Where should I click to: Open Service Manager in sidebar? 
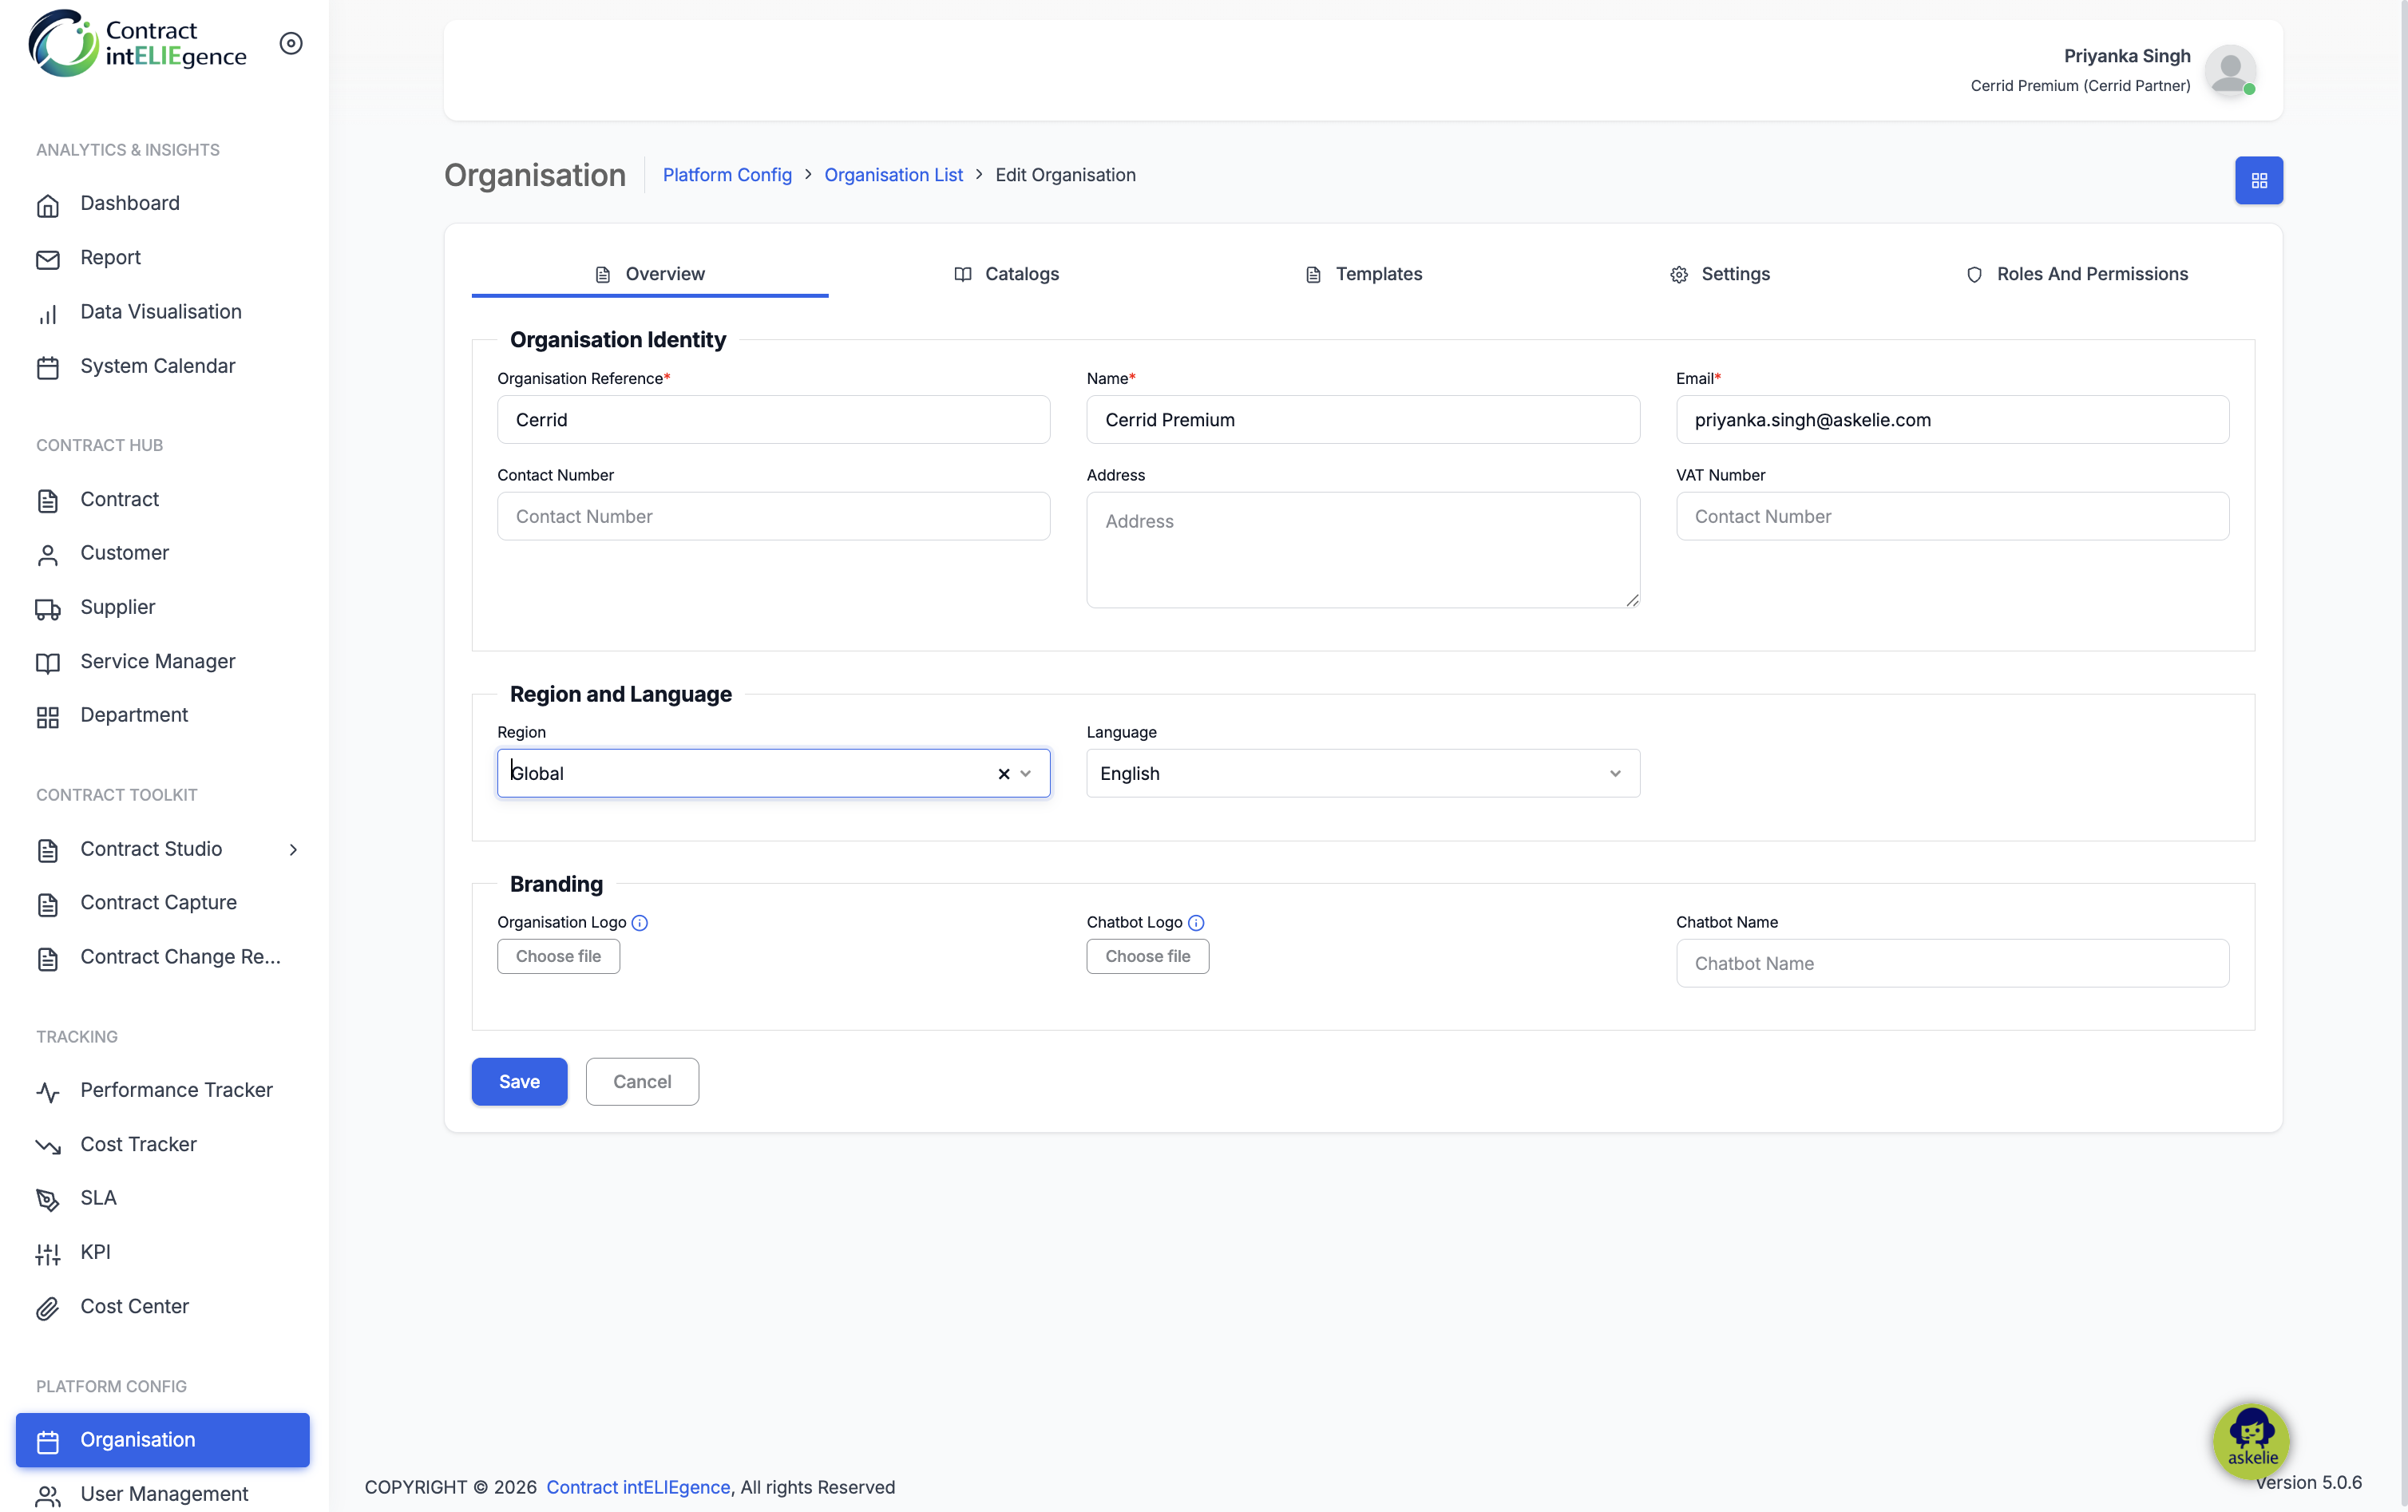coord(158,661)
